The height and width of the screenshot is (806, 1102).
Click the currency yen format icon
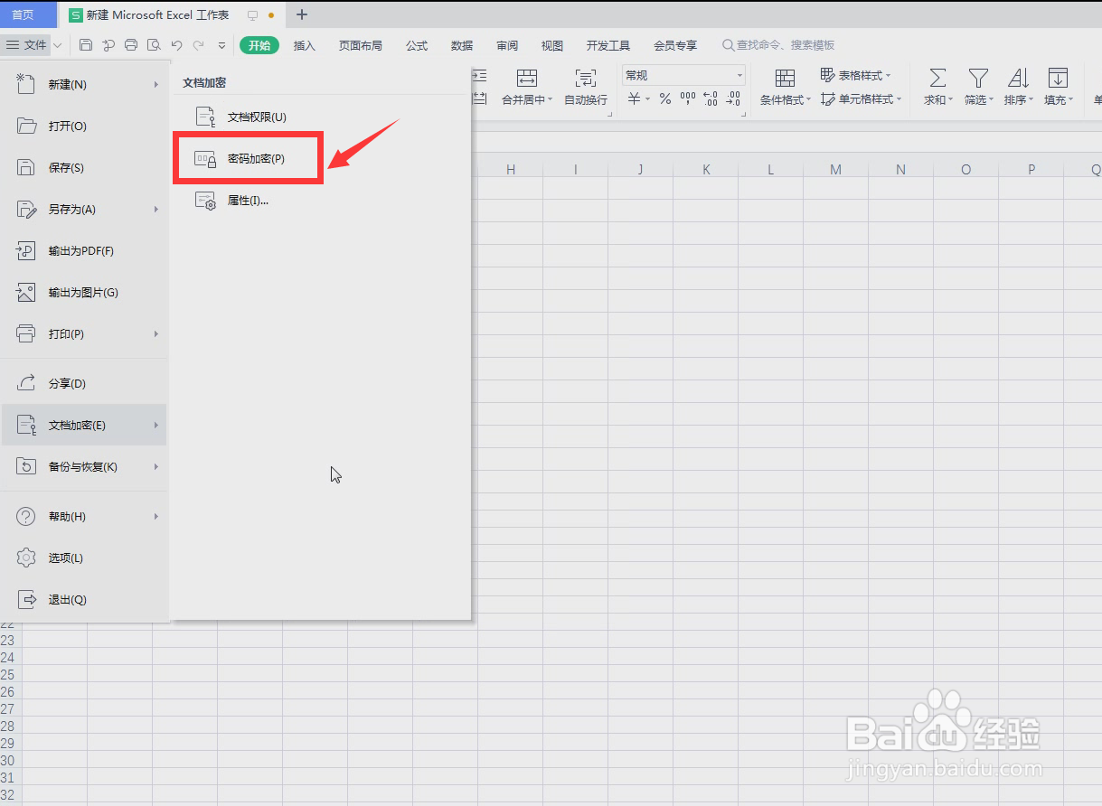click(635, 99)
